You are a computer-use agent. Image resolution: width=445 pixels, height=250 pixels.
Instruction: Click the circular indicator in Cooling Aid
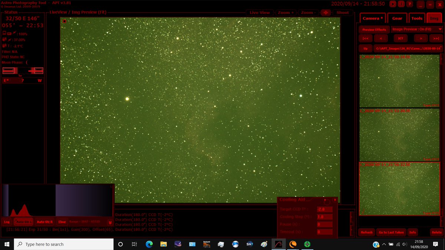tap(327, 202)
